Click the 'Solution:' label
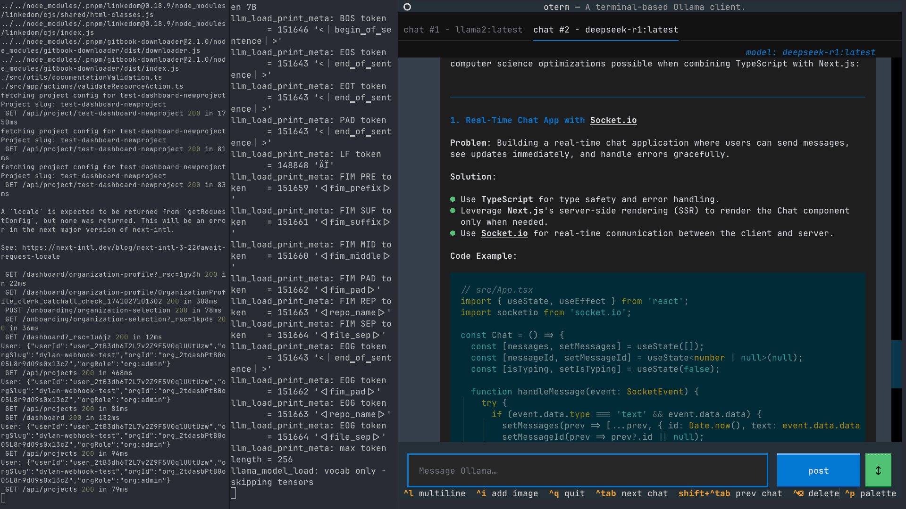Image resolution: width=906 pixels, height=509 pixels. (x=473, y=177)
